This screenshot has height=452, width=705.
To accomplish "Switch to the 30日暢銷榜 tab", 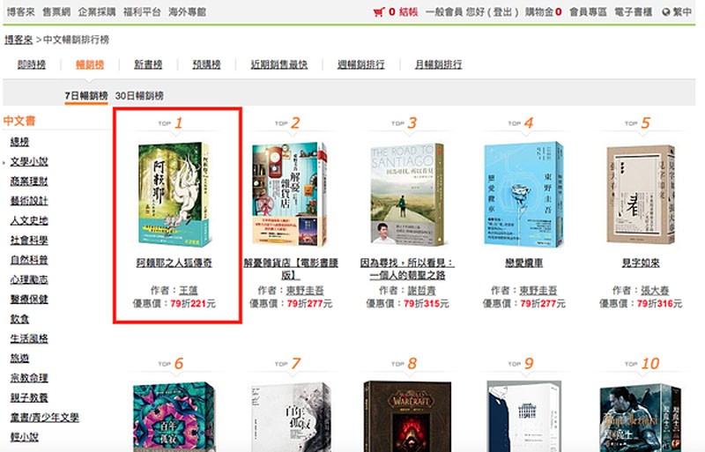I will pyautogui.click(x=139, y=96).
